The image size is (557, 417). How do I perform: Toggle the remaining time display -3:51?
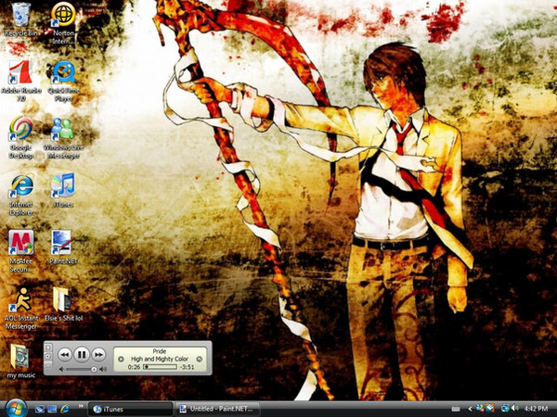[x=187, y=367]
